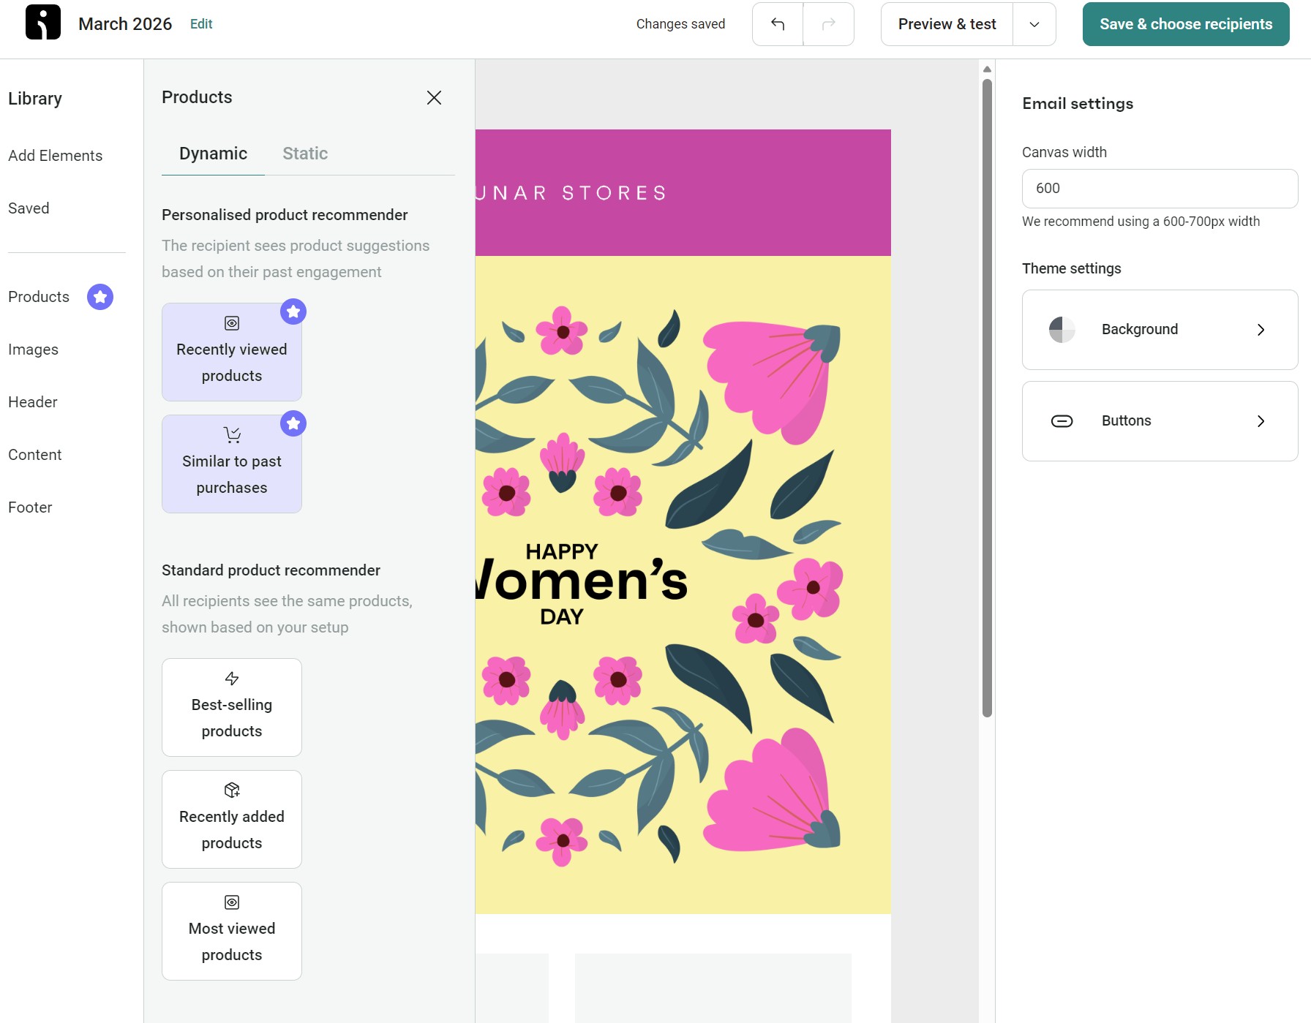Click Save & choose recipients
Image resolution: width=1311 pixels, height=1023 pixels.
(1185, 23)
